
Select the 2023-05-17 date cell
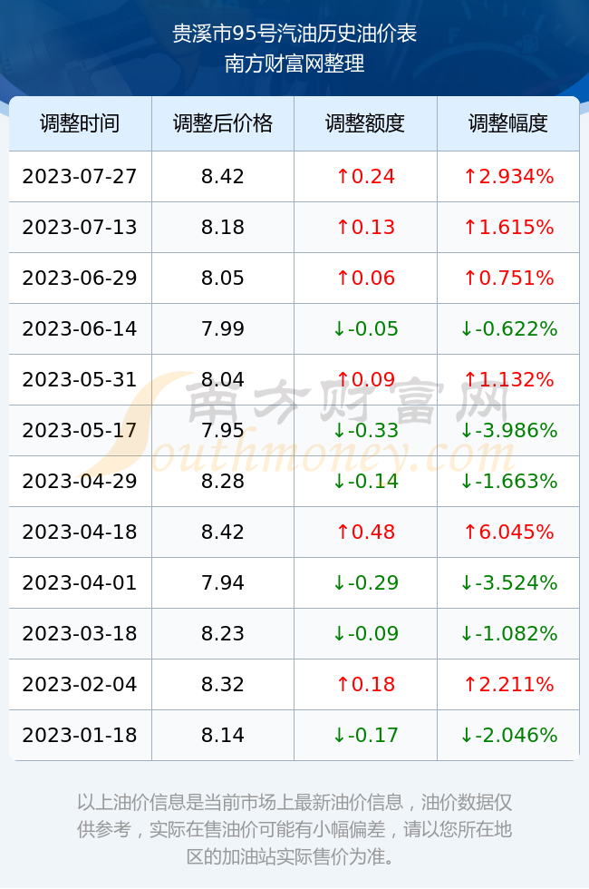(80, 430)
